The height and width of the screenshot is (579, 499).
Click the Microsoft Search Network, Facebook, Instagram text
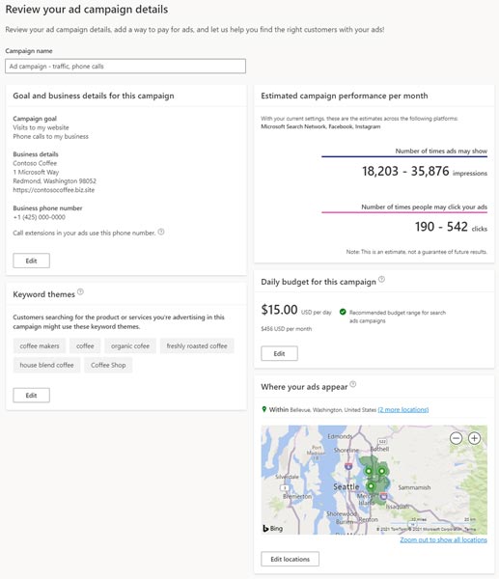point(320,126)
